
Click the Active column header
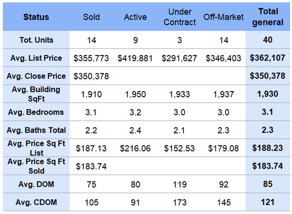(136, 17)
